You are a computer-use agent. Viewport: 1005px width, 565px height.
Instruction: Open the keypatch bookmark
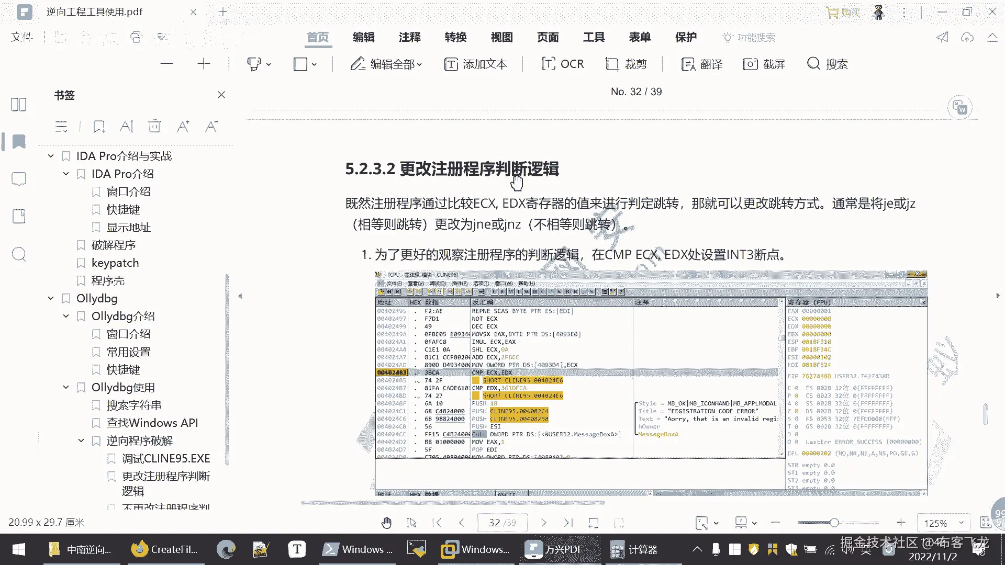pyautogui.click(x=115, y=263)
